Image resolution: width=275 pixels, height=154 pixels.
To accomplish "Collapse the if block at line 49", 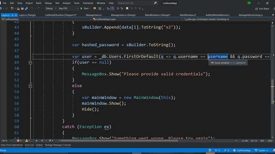I will click(x=31, y=62).
